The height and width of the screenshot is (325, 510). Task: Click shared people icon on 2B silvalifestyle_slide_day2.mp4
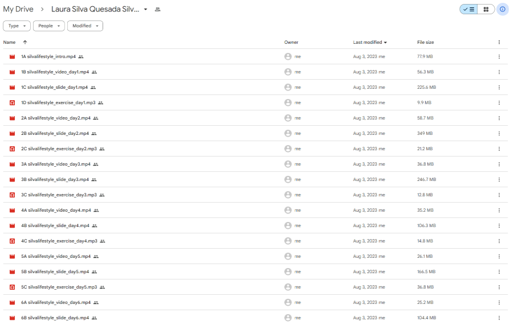[95, 134]
